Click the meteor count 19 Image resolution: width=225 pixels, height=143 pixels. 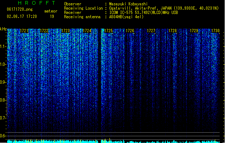[x=52, y=16]
